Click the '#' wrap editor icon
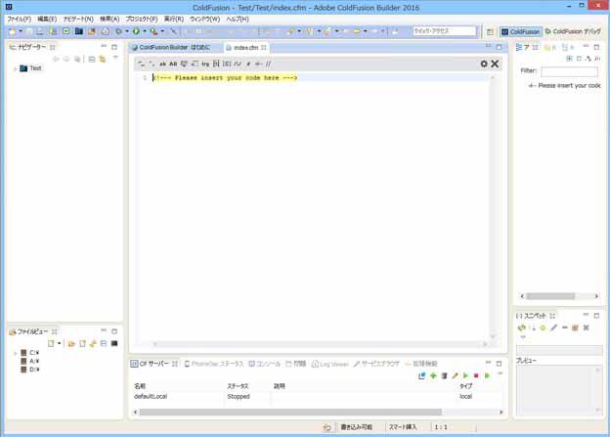The width and height of the screenshot is (610, 437). pos(248,64)
